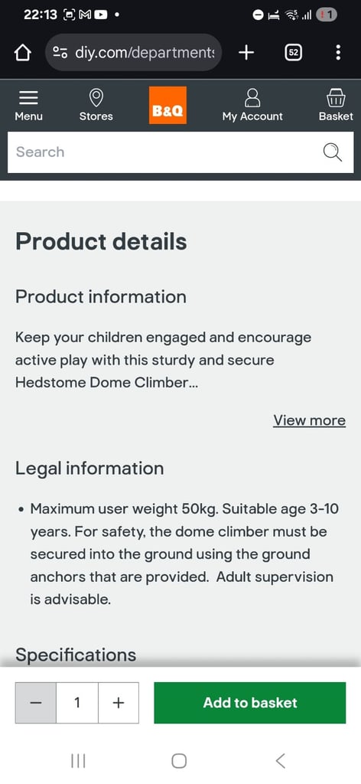The height and width of the screenshot is (784, 361).
Task: Go to the B&Q home logo
Action: click(167, 105)
